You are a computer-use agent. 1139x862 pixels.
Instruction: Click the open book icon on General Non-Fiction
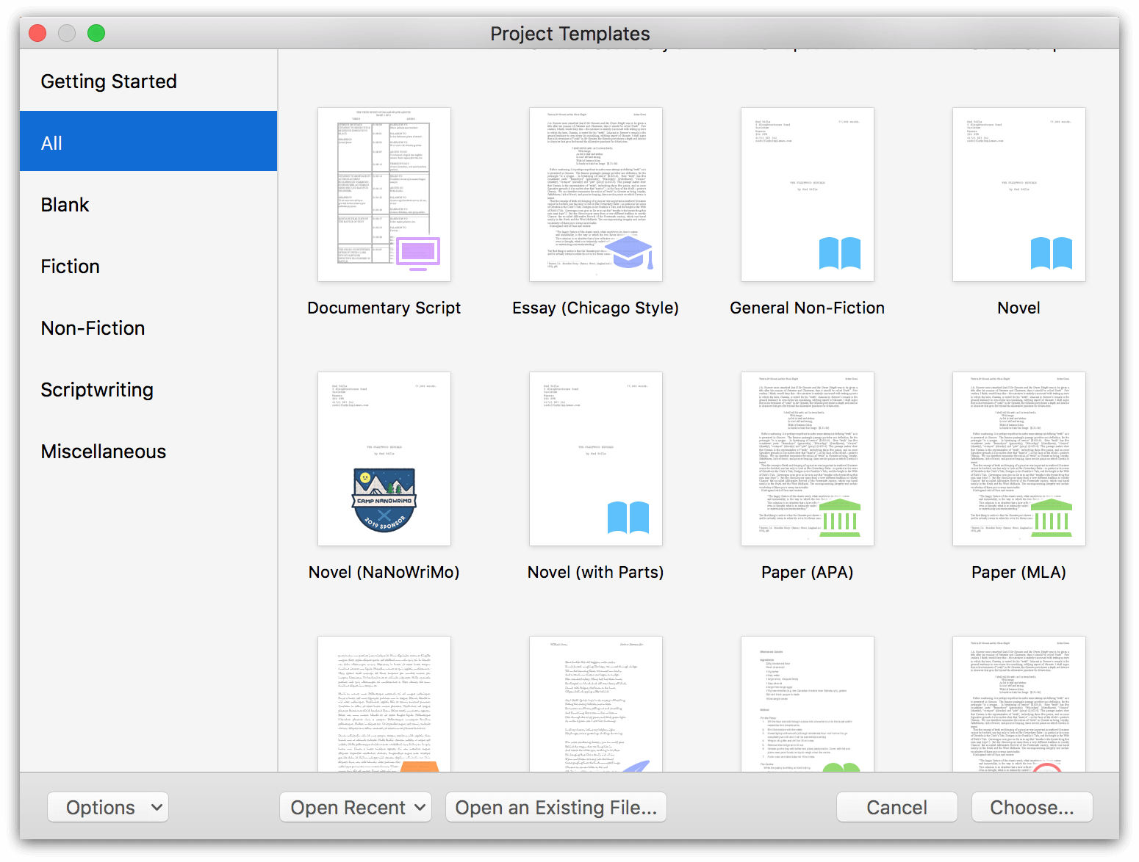(x=839, y=253)
